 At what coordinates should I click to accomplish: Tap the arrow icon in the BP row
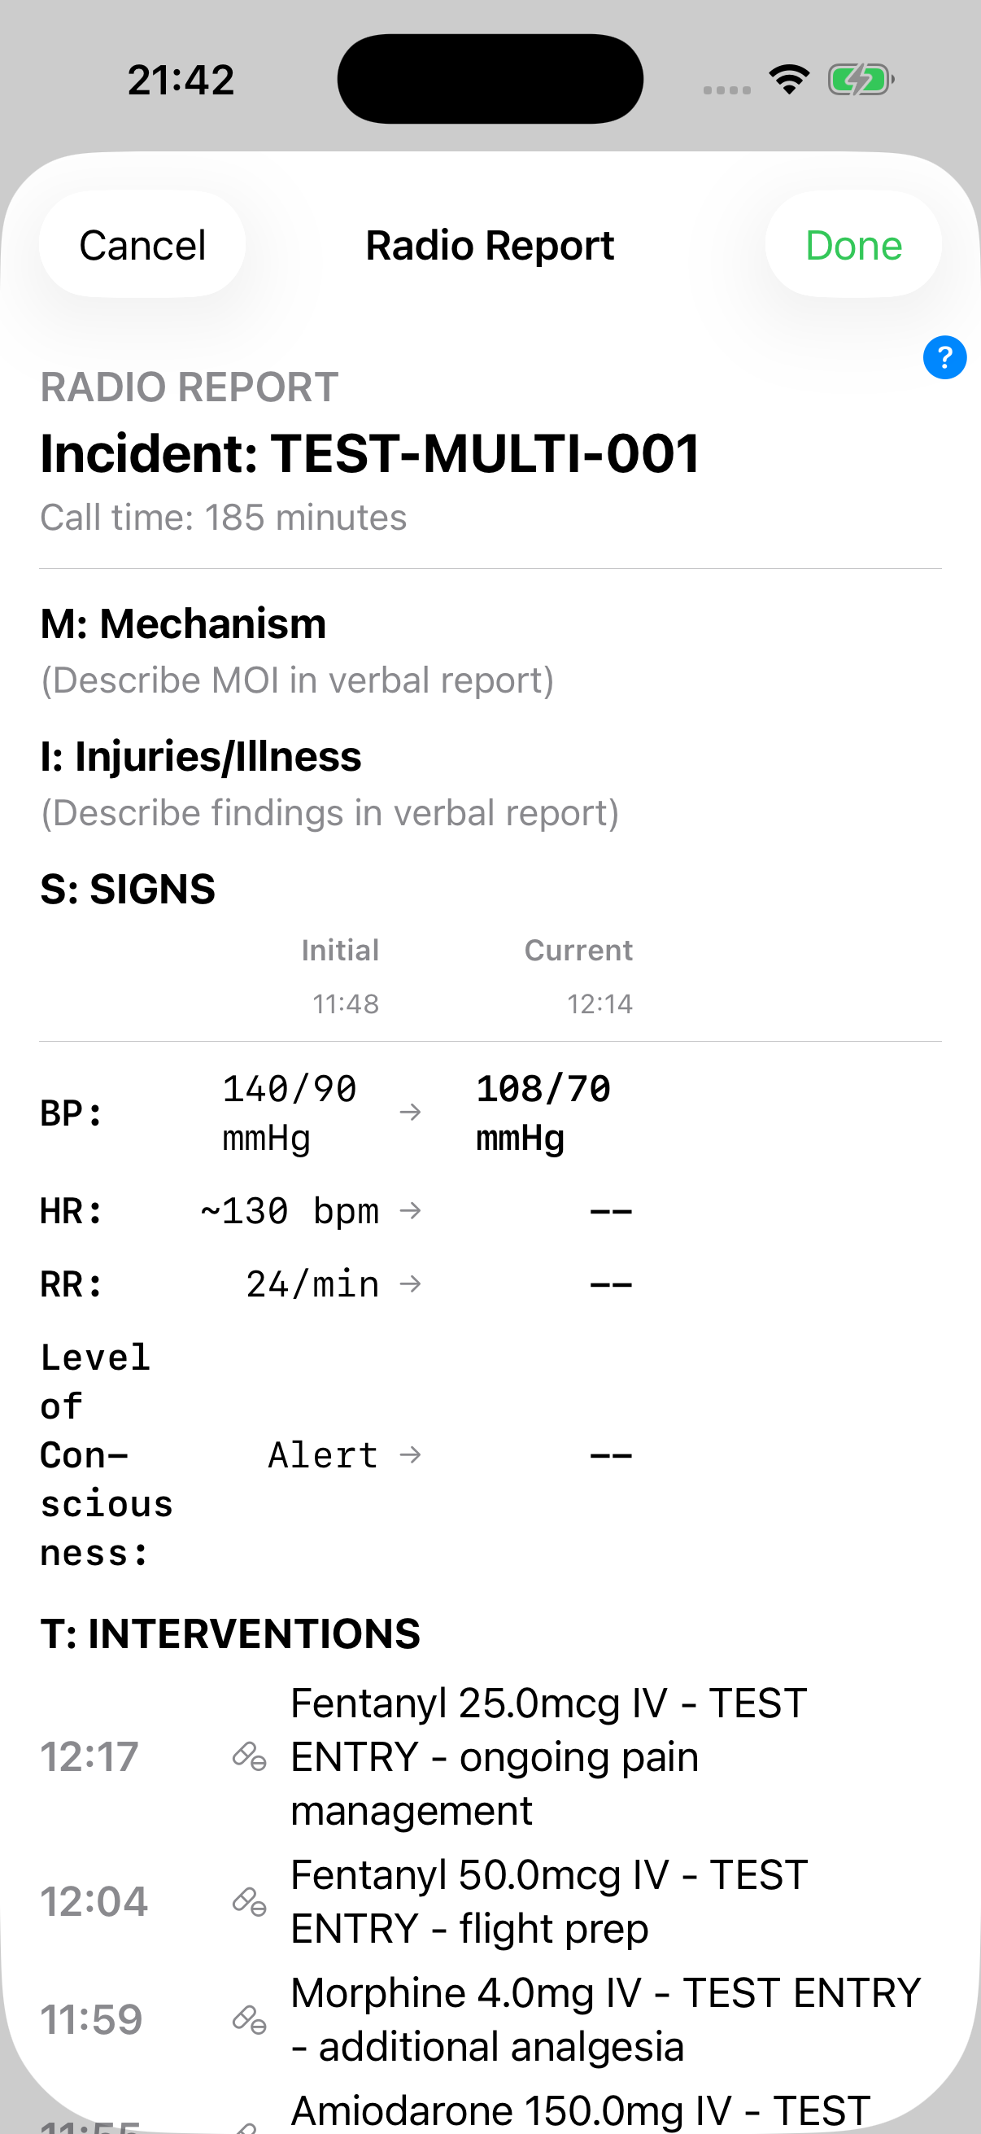(411, 1113)
